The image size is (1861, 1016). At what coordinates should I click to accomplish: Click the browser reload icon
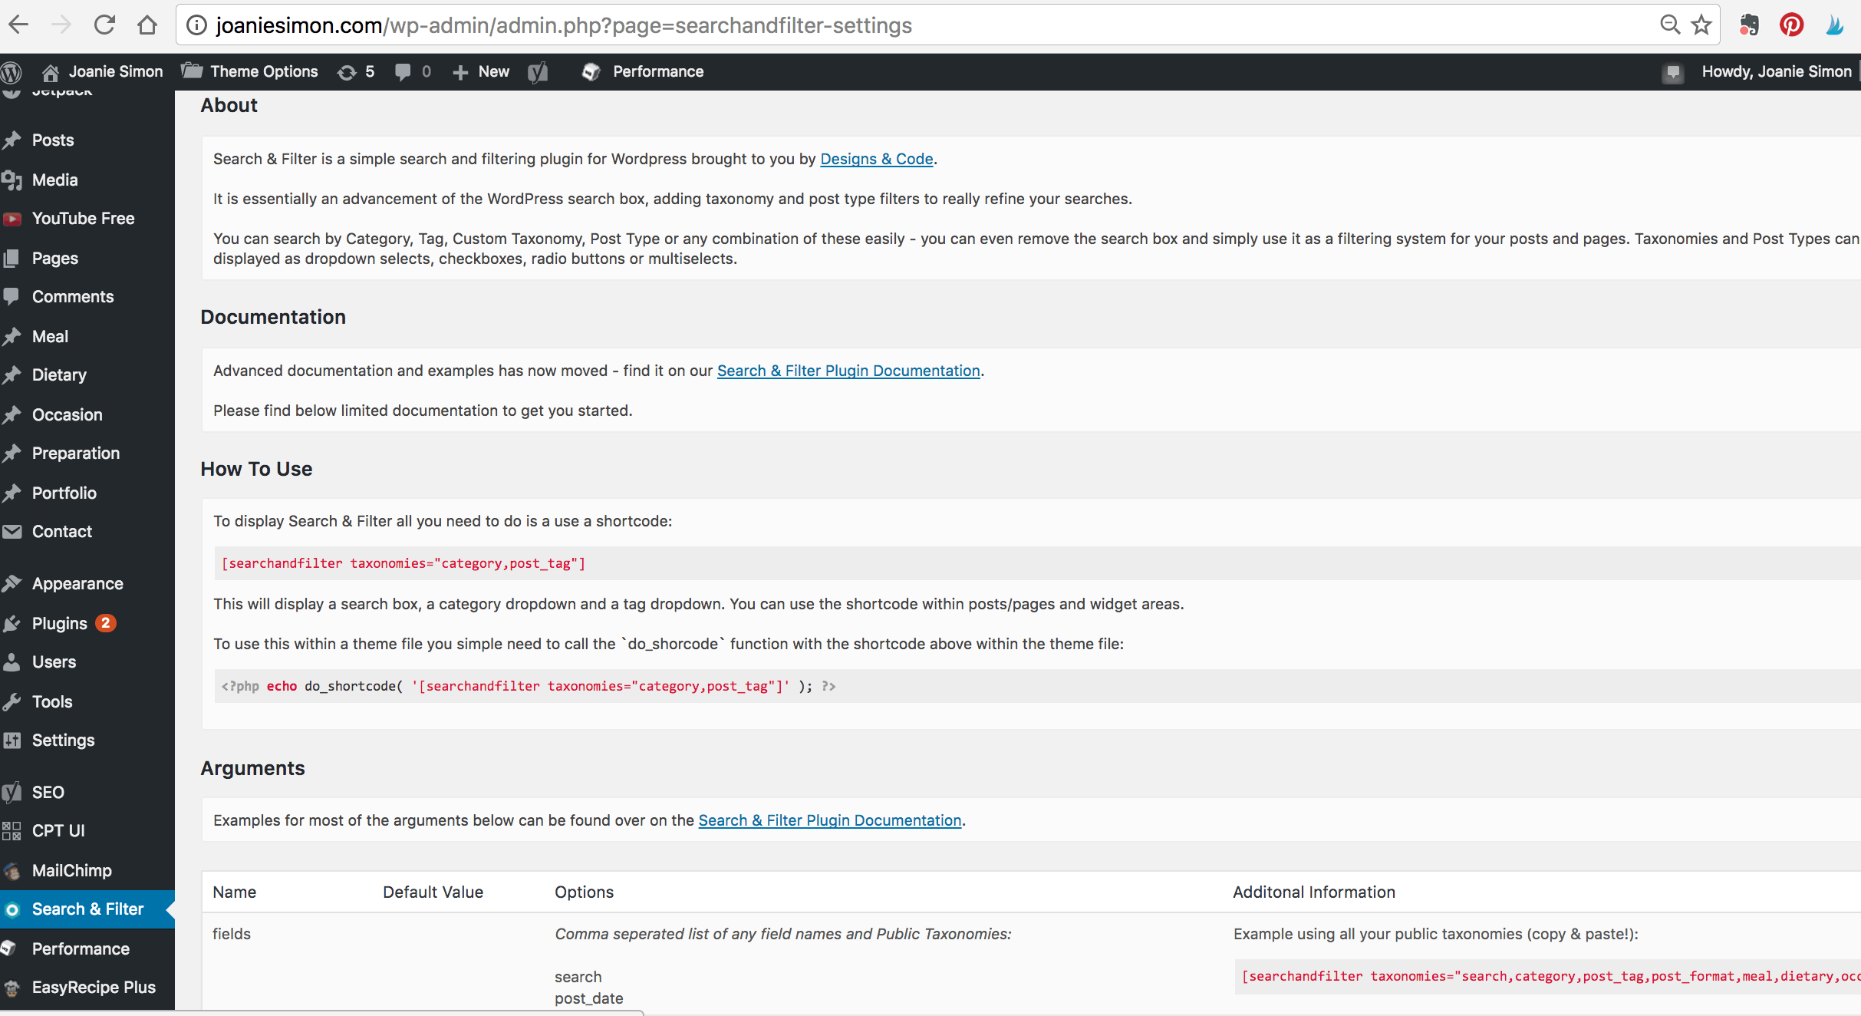coord(104,25)
